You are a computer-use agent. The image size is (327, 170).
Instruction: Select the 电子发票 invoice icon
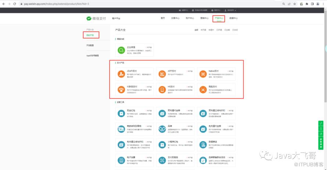pos(121,160)
